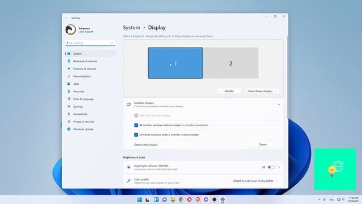Toggle Remember window locations checkbox
Screen dimensions: 362x204
click(x=136, y=125)
